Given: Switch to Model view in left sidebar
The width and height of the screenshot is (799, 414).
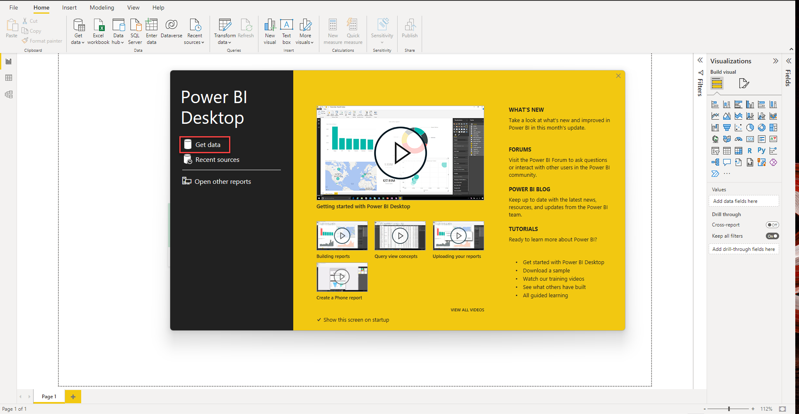Looking at the screenshot, I should pos(8,94).
